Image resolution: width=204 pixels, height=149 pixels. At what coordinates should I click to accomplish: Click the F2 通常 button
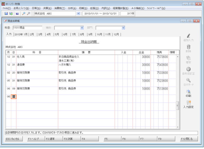coord(54,139)
